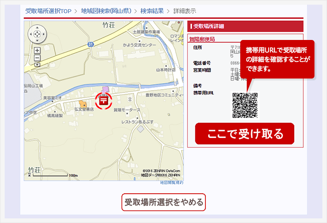Go to 地域図検索(岡山県) breadcrumb
Image resolution: width=327 pixels, height=223 pixels.
tap(106, 11)
